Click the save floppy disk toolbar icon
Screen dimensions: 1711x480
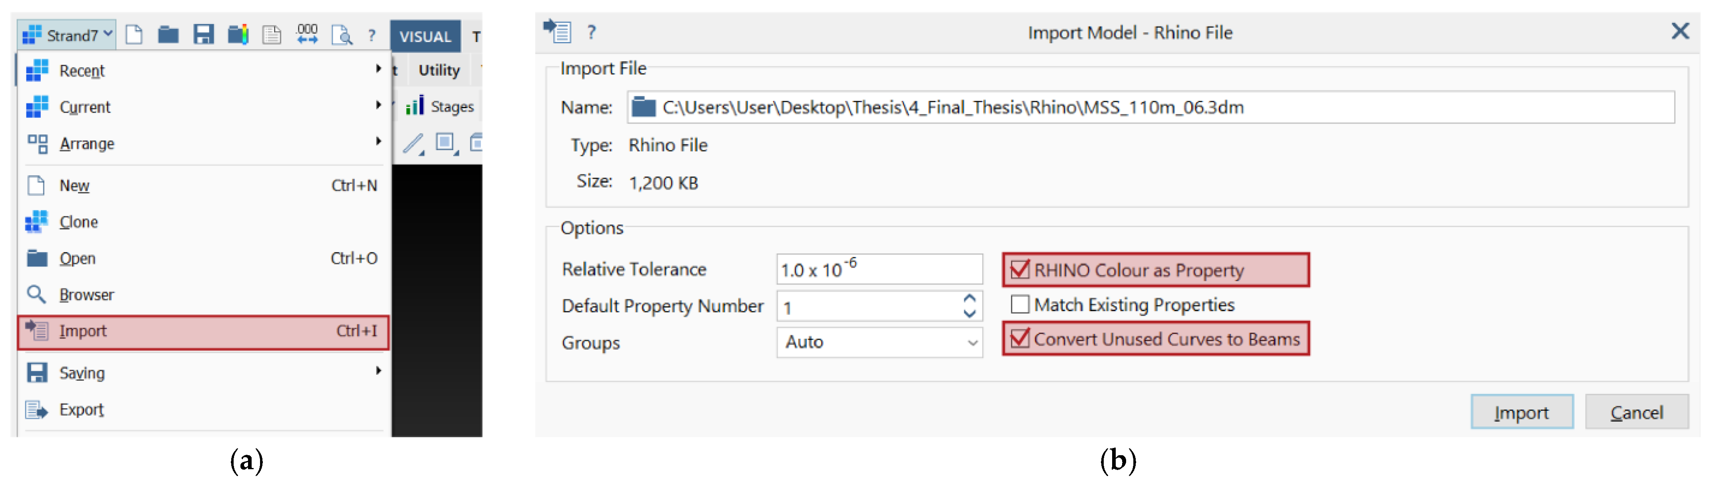[x=203, y=34]
